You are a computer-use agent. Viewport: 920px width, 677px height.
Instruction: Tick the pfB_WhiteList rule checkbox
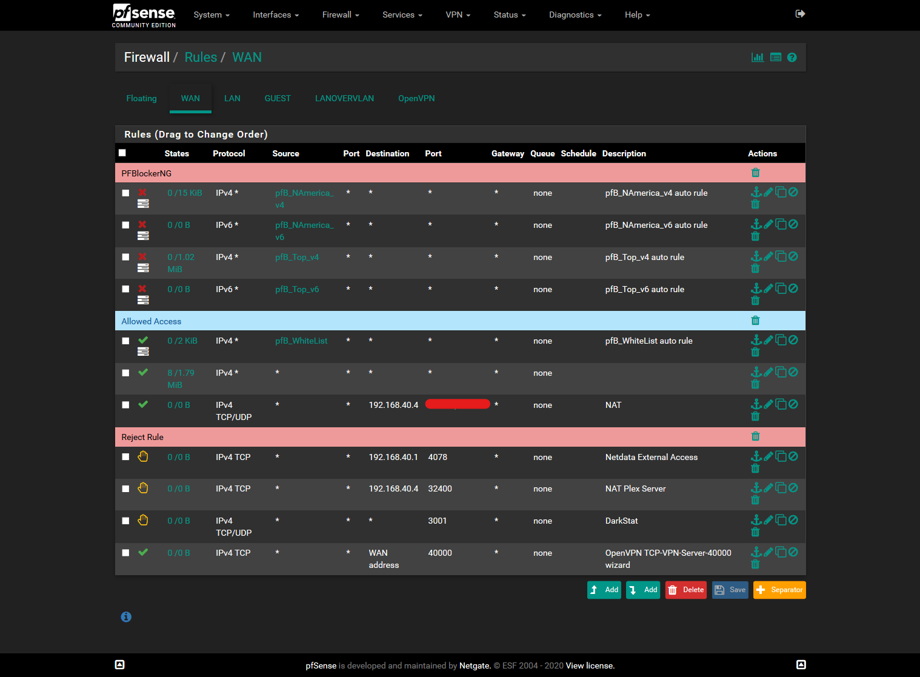coord(125,341)
